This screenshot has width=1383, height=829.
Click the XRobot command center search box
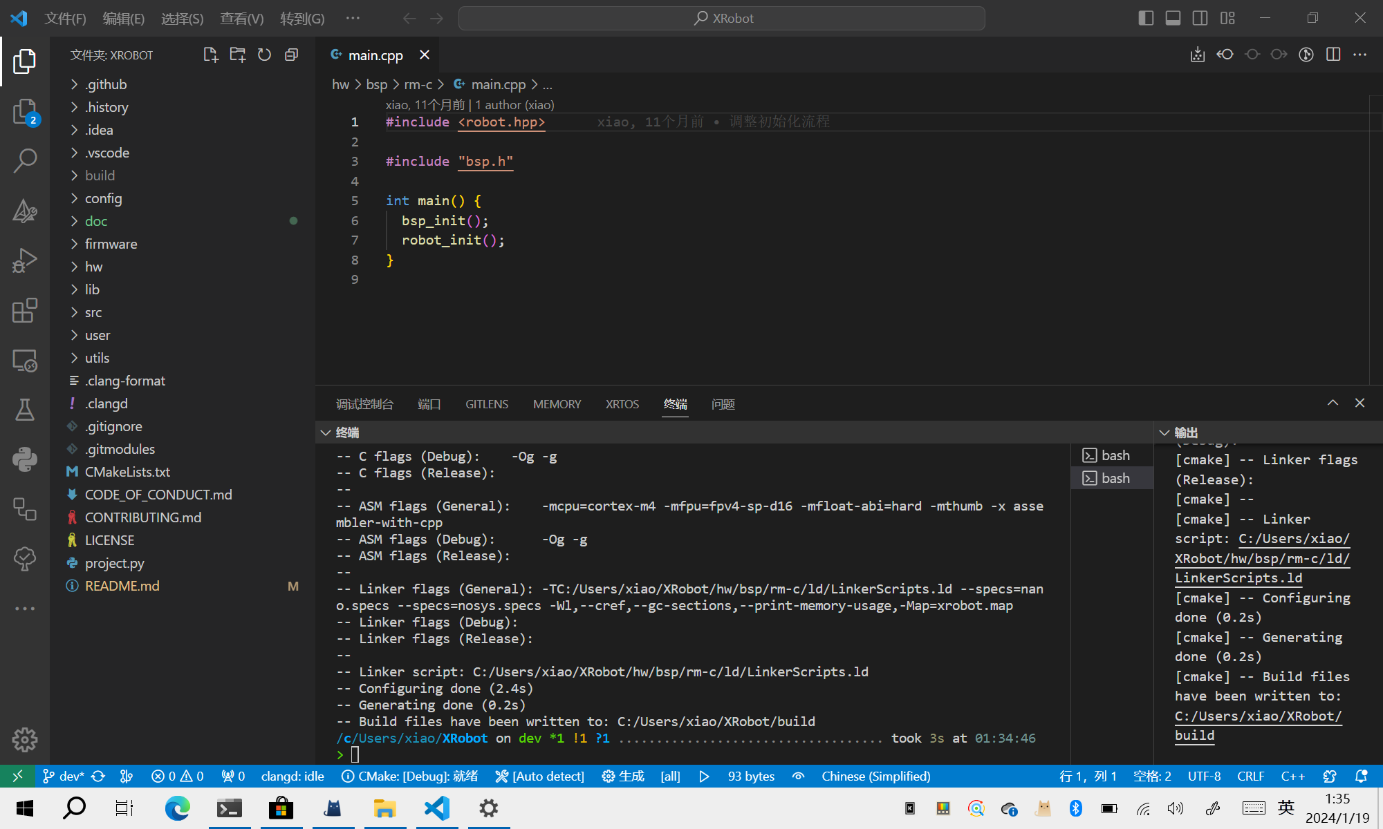(721, 18)
